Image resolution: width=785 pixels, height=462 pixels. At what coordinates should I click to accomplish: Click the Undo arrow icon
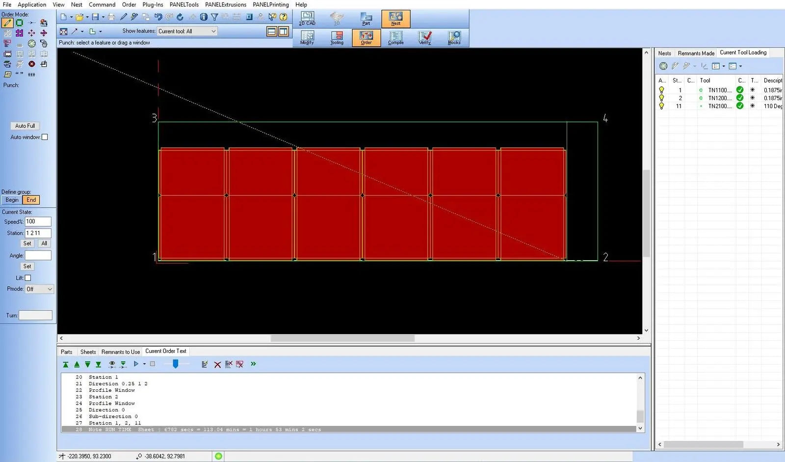[x=158, y=17]
